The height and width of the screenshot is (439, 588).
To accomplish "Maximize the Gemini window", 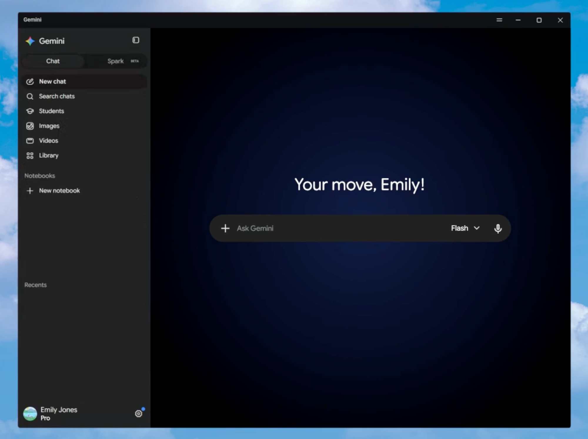I will point(539,20).
